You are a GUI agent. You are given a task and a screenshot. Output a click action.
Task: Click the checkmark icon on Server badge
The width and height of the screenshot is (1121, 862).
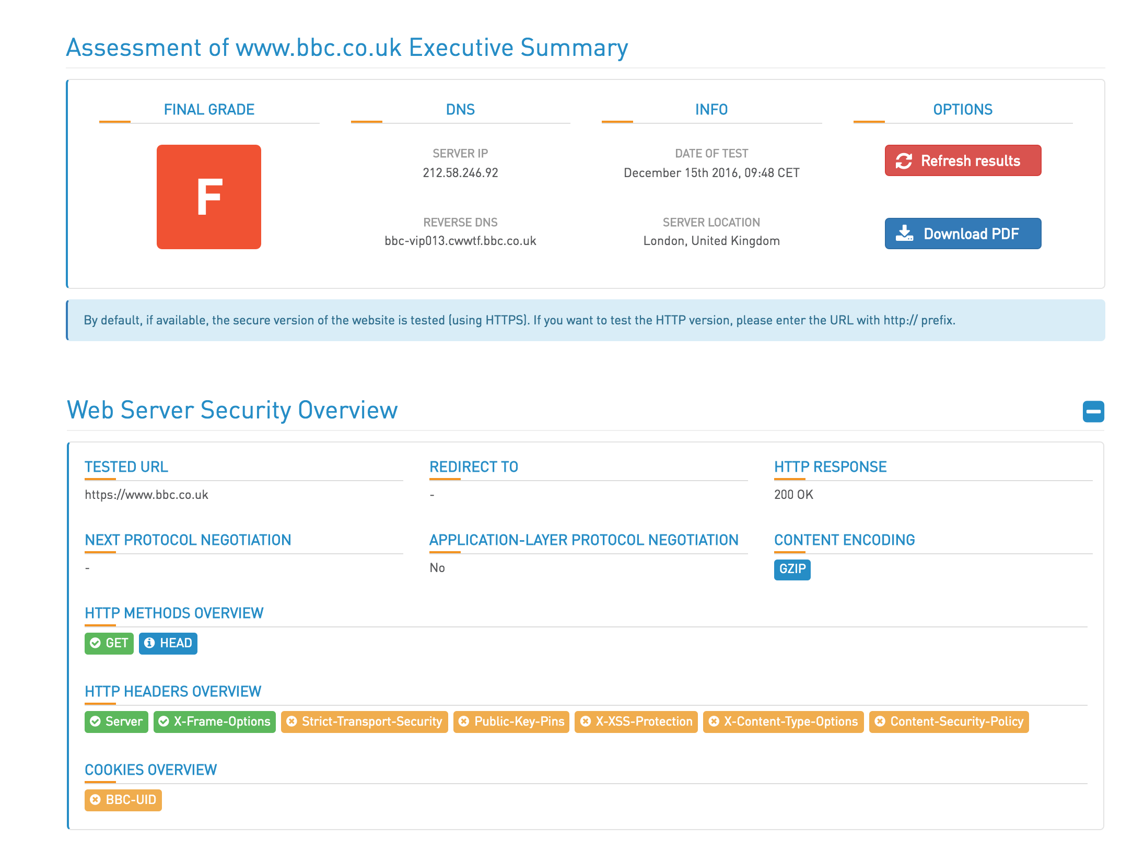click(x=95, y=721)
